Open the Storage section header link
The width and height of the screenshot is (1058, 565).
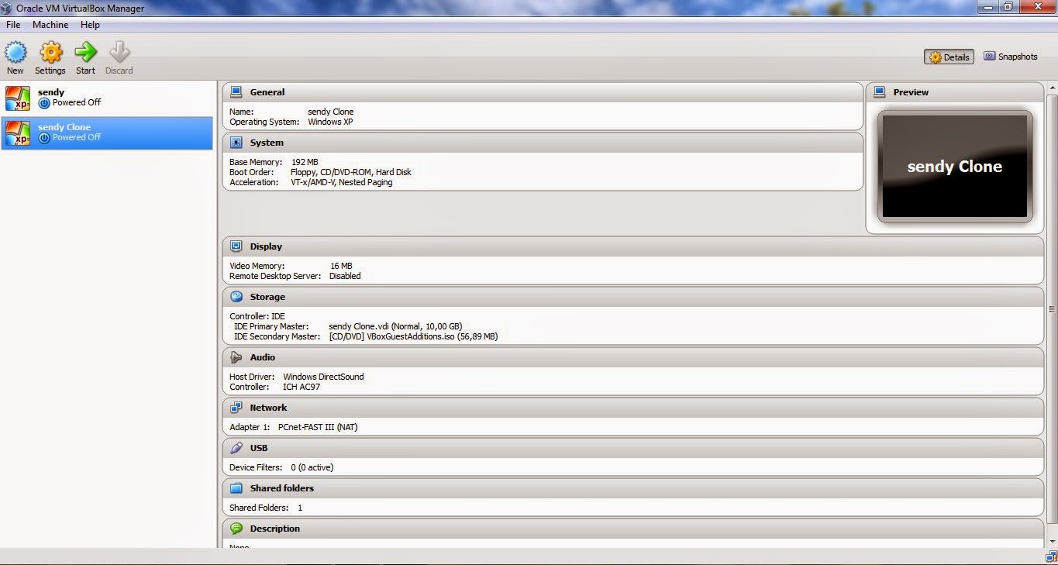tap(267, 297)
